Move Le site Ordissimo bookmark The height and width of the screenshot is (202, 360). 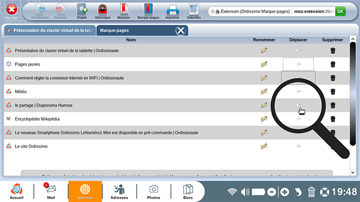(x=298, y=146)
